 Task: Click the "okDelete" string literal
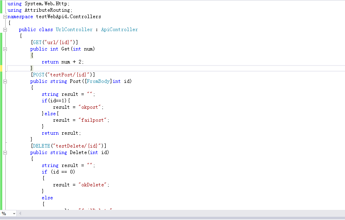pos(93,185)
